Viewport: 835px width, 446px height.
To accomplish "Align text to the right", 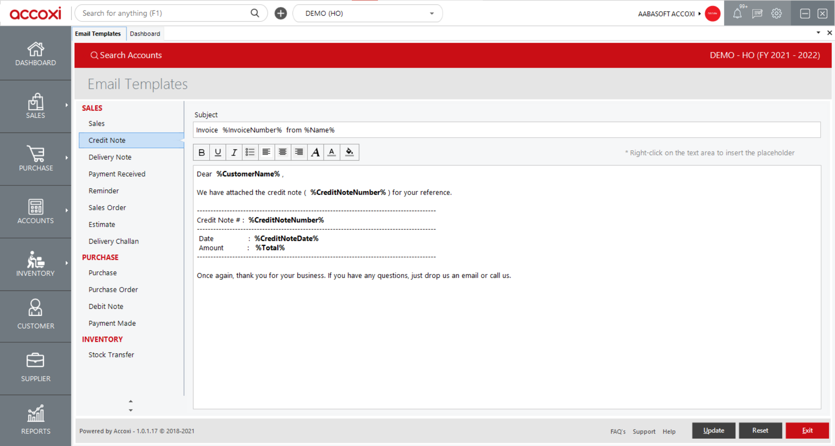I will [x=299, y=152].
